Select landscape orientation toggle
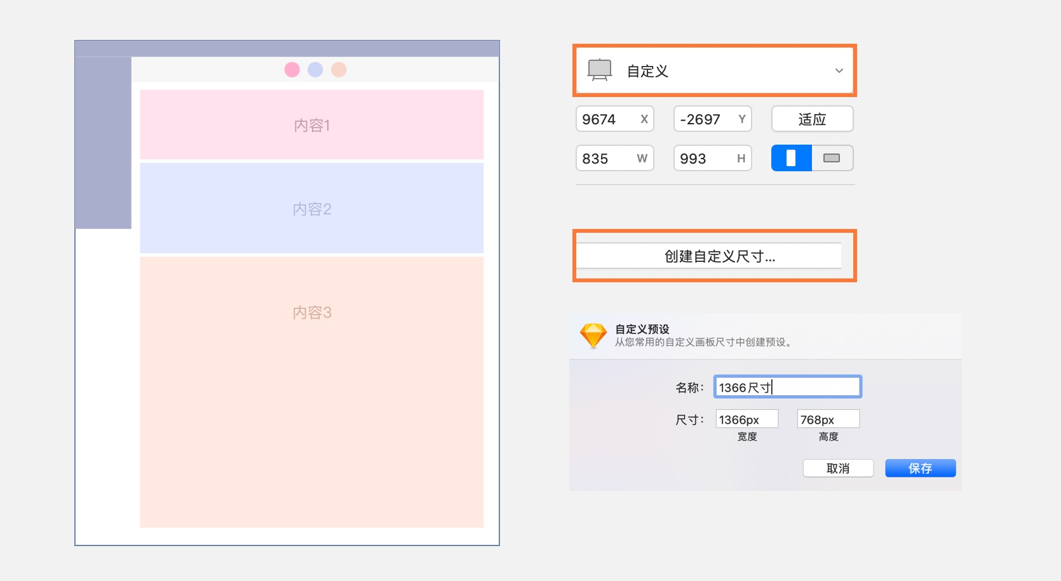 [832, 158]
